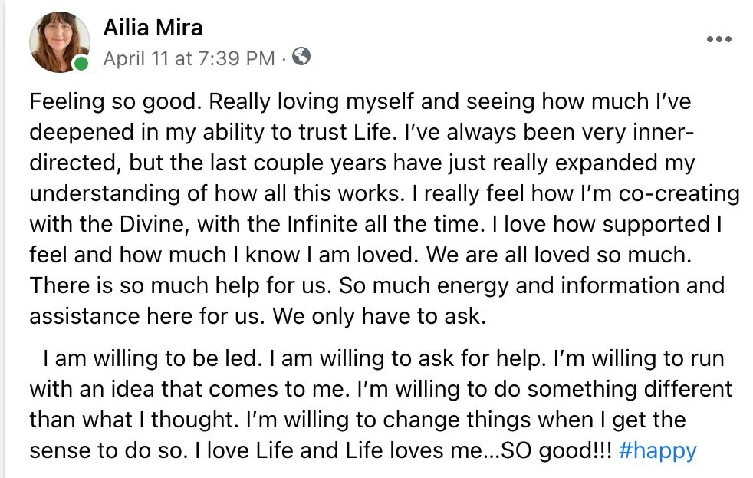753x478 pixels.
Task: Click the sentence 'We only have to ask.'
Action: click(x=380, y=317)
